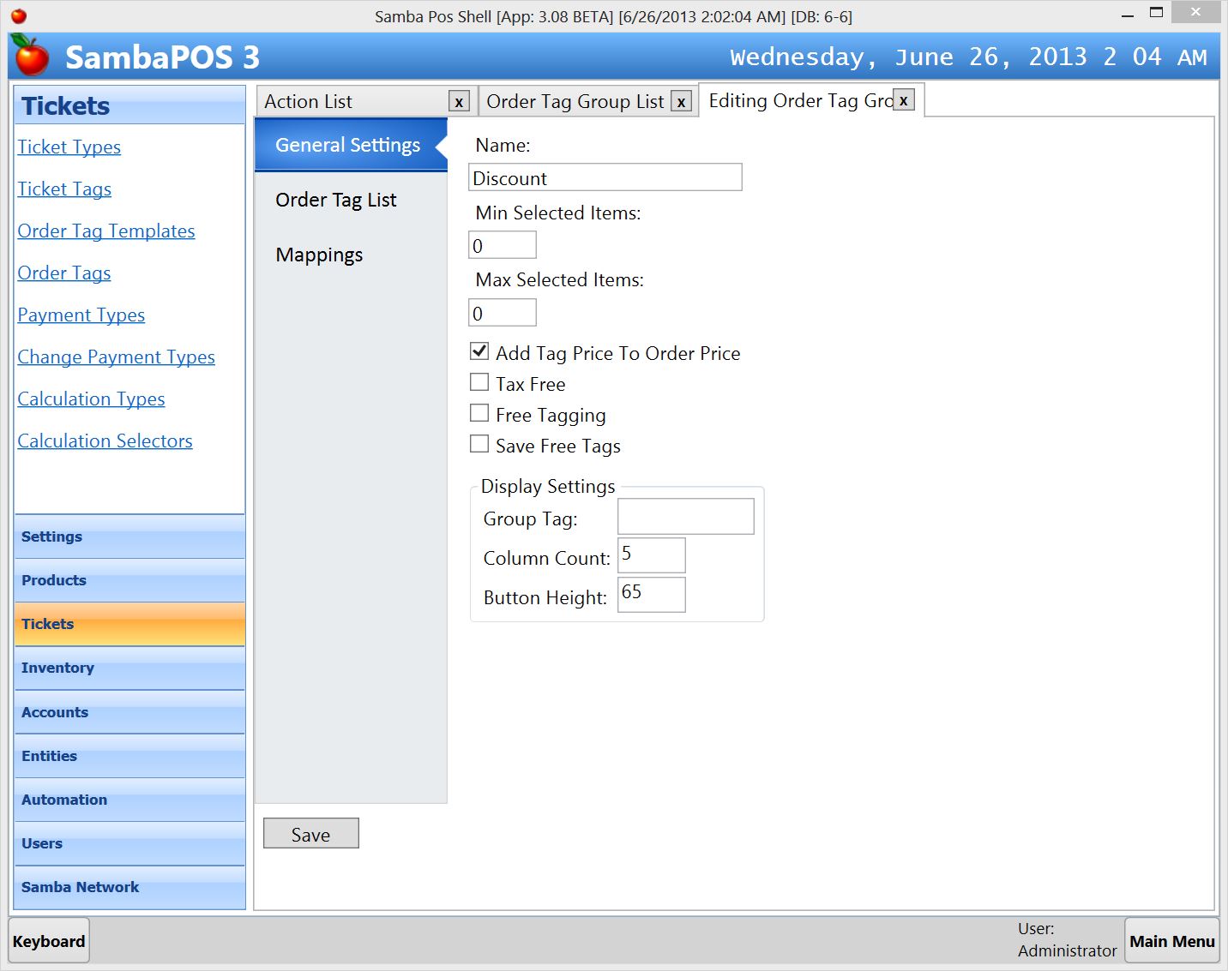This screenshot has width=1228, height=971.
Task: Open the Main Menu
Action: tap(1171, 939)
